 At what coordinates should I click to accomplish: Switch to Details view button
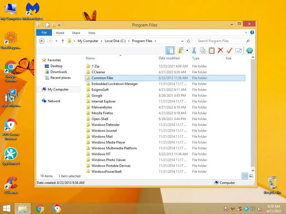[x=245, y=176]
